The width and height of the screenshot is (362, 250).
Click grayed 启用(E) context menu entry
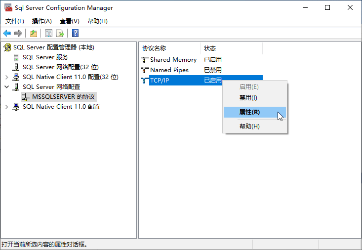pyautogui.click(x=255, y=87)
